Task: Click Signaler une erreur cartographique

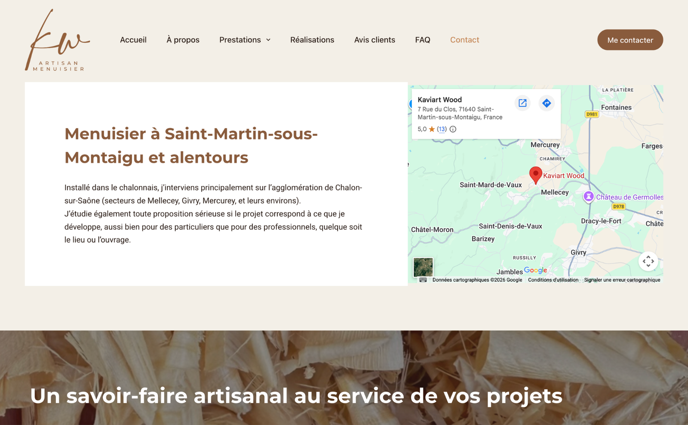Action: click(x=622, y=280)
